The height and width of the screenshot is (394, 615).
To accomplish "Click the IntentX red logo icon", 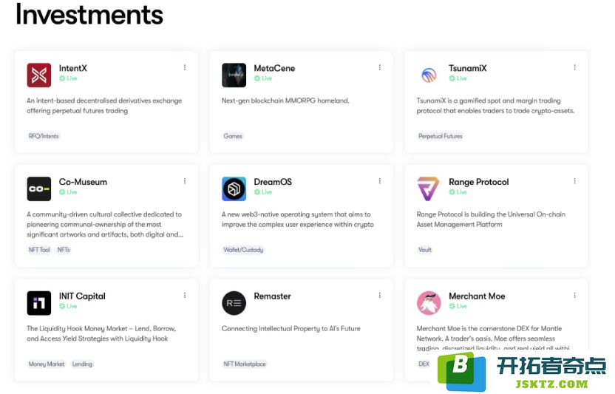I will click(39, 75).
